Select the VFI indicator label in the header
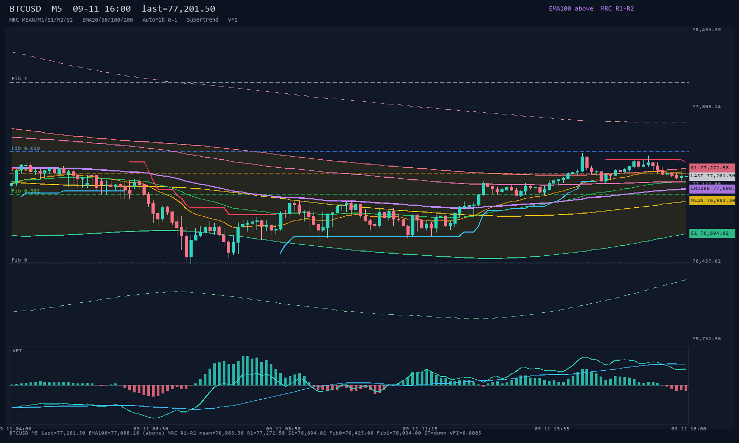Image resolution: width=739 pixels, height=443 pixels. click(233, 20)
